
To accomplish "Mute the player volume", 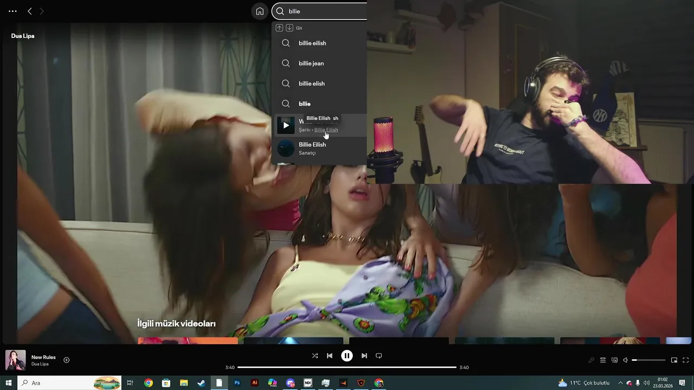I will pyautogui.click(x=625, y=360).
